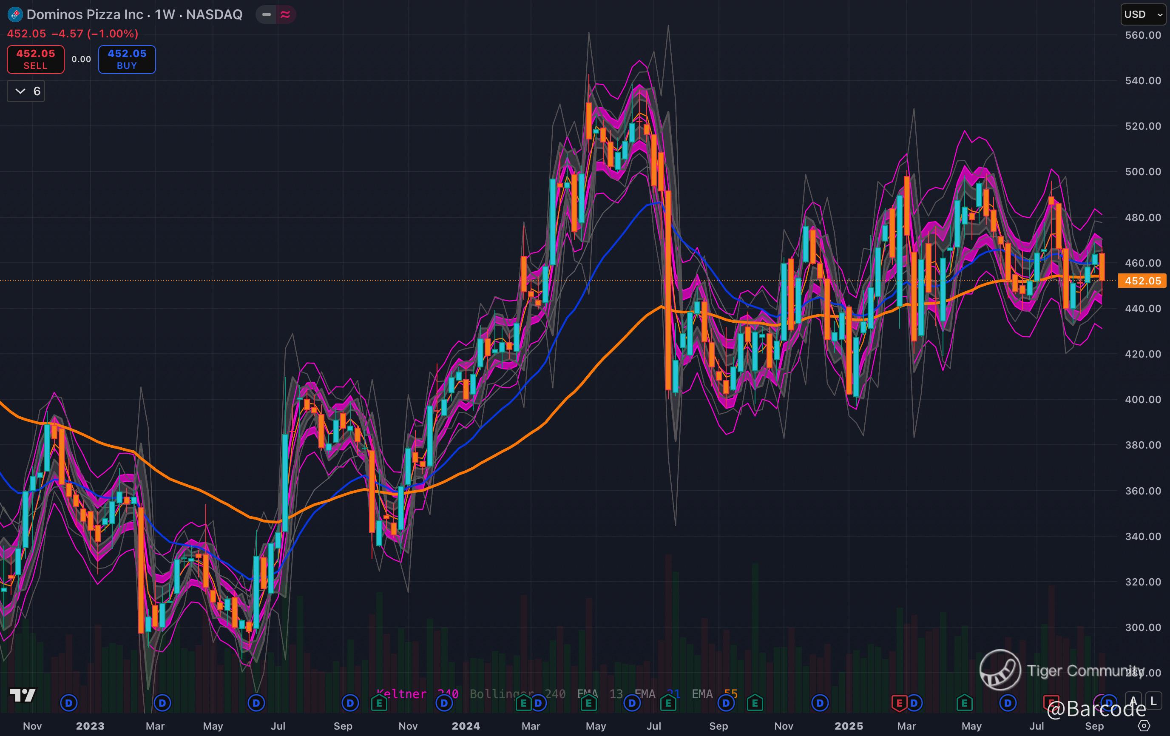Viewport: 1170px width, 736px height.
Task: Click dividend marker above Nov 2024 label
Action: (820, 703)
